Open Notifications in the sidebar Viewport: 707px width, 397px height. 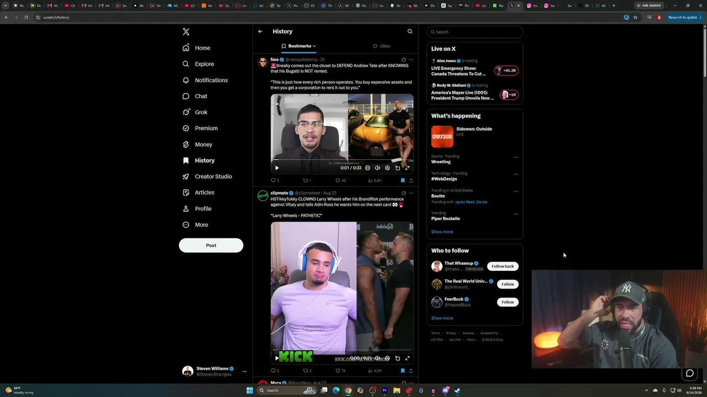pos(205,80)
